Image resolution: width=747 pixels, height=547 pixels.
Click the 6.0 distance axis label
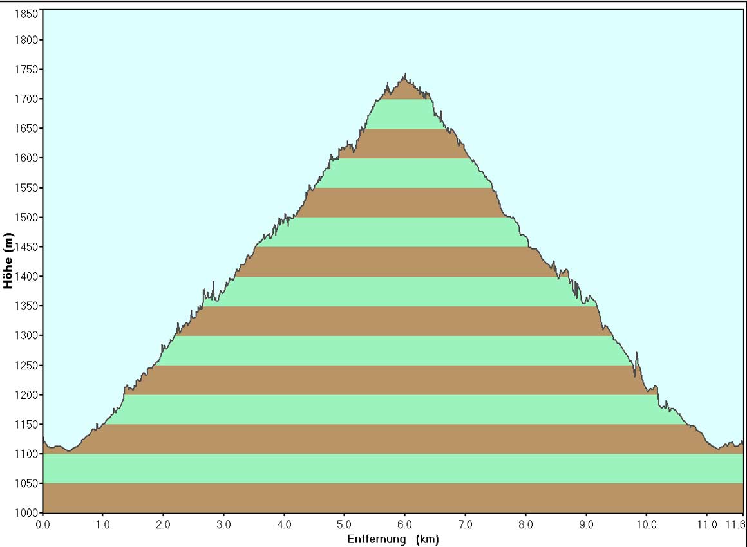[x=404, y=524]
